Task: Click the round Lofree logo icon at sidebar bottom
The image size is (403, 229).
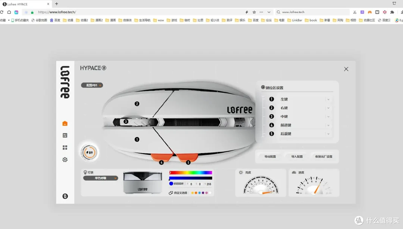Action: coord(65,196)
